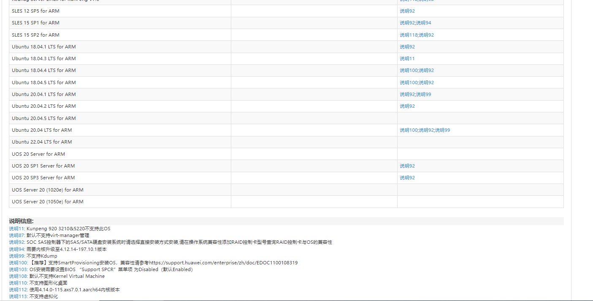Click the SLES 15 SP2 for ARM cell
593x301 pixels.
(x=120, y=35)
